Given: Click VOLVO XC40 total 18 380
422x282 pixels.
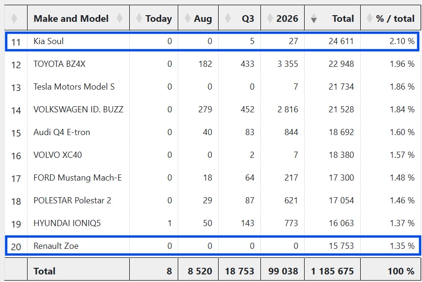Looking at the screenshot, I should (341, 155).
